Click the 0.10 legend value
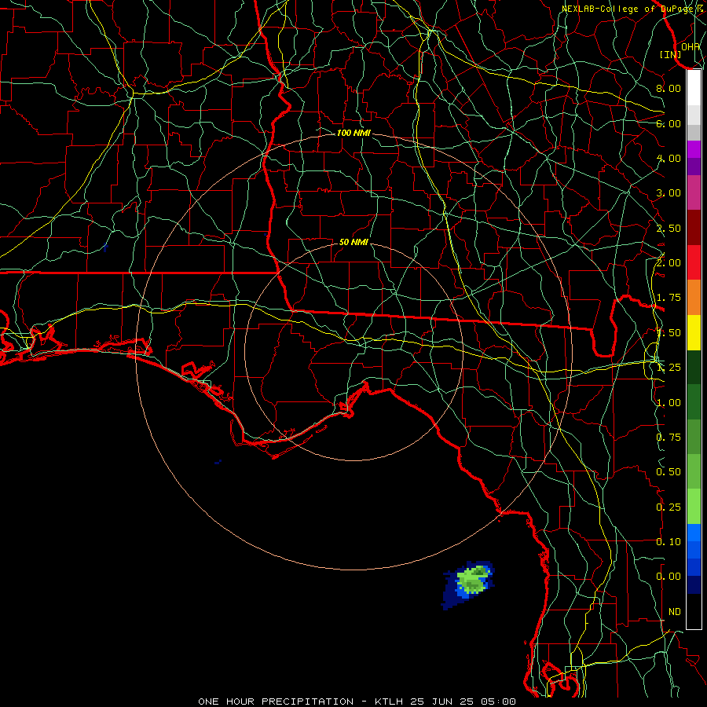This screenshot has height=707, width=707. click(669, 542)
